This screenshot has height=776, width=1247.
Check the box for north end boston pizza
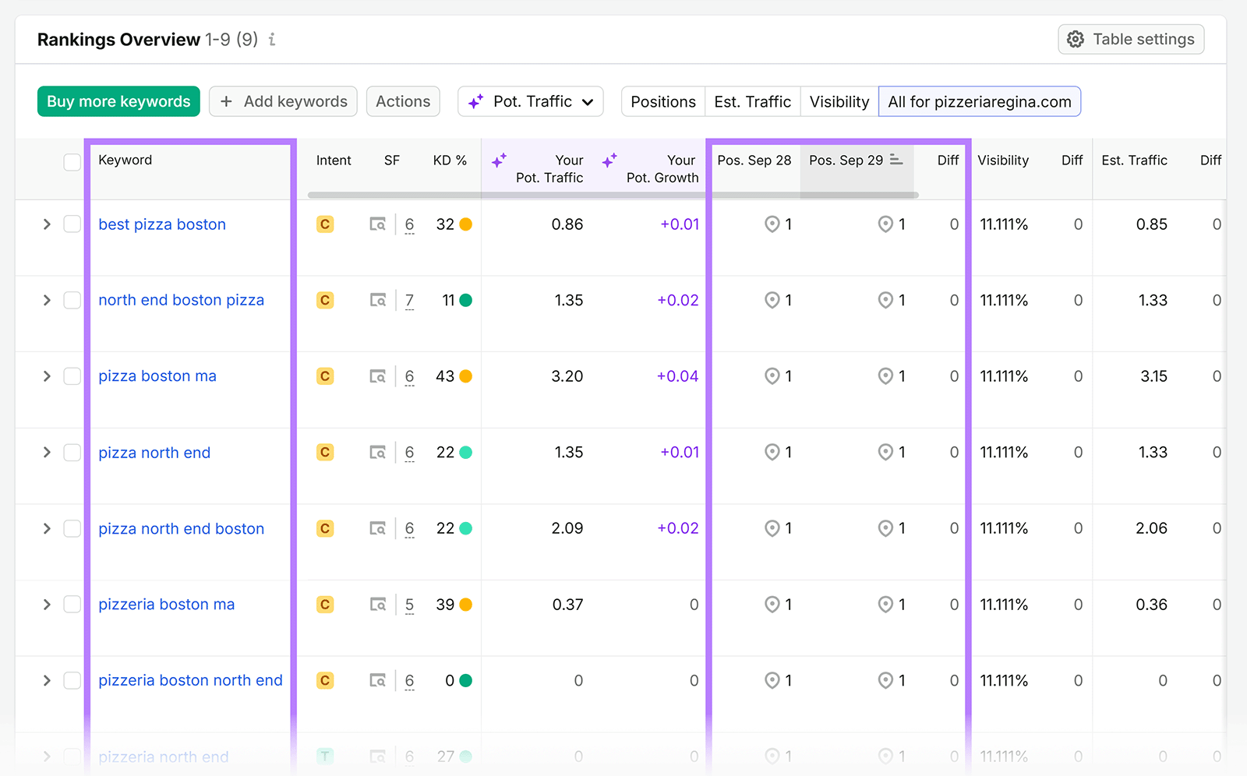tap(72, 300)
